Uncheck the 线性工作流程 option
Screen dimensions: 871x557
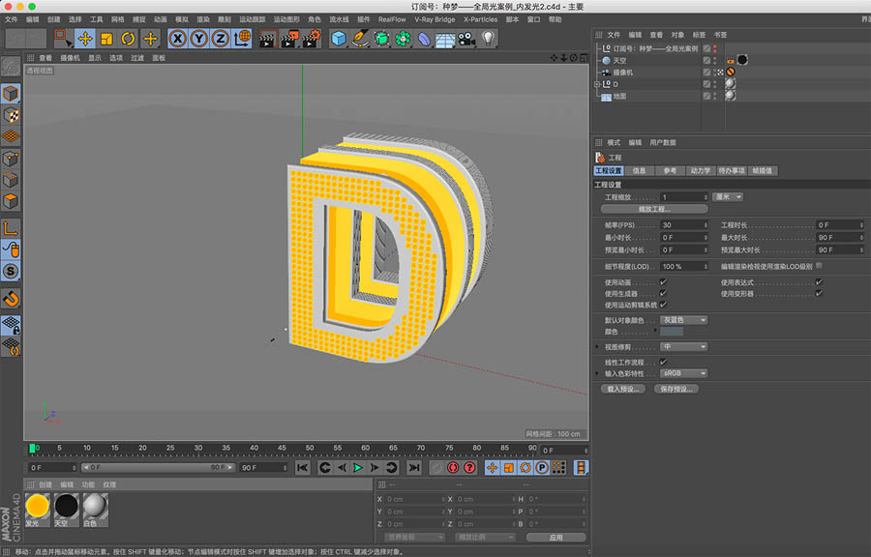[x=663, y=362]
